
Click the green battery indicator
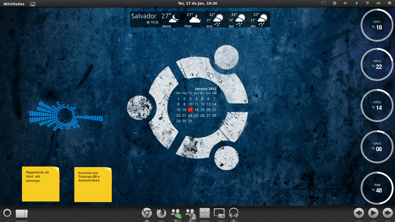(x=379, y=3)
